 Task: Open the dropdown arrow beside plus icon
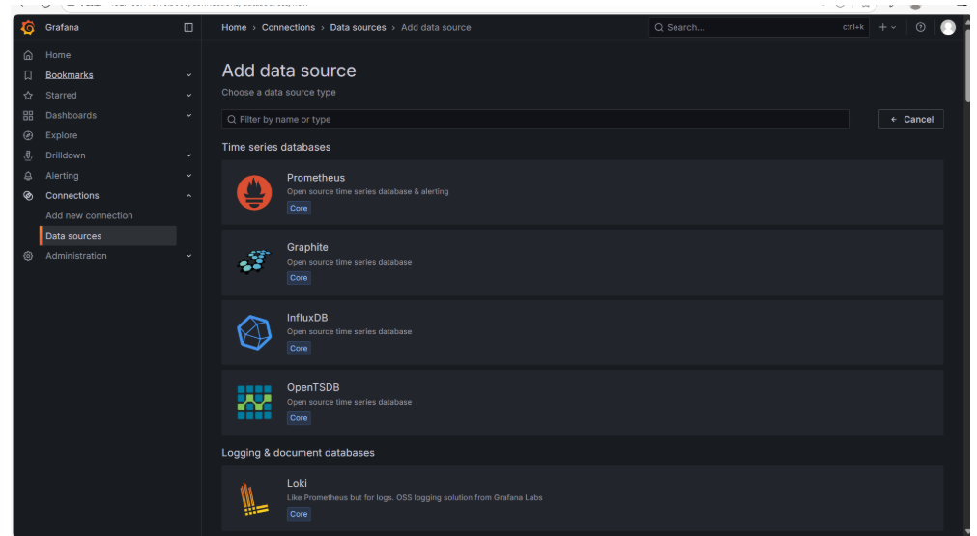(x=894, y=27)
